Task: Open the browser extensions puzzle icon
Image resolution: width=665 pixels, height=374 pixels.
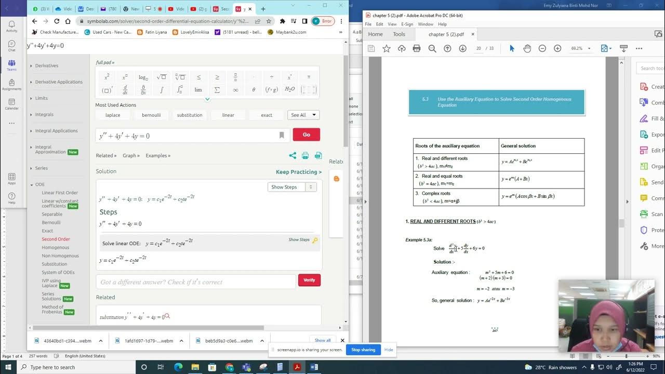Action: (282, 21)
